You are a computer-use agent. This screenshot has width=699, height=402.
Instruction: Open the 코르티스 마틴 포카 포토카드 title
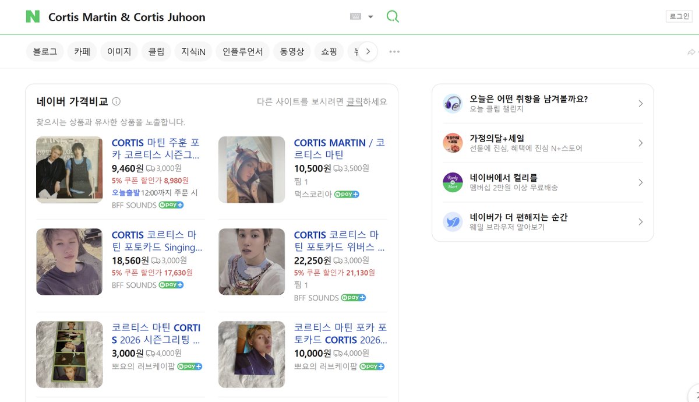340,333
